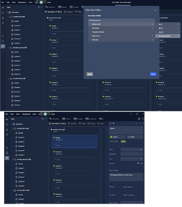Click Find in the lower window toolbar
This screenshot has height=207, width=182.
100,123
